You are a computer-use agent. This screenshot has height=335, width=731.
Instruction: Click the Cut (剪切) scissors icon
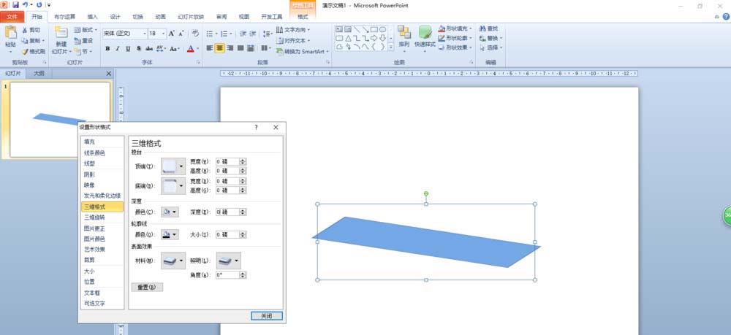[x=25, y=30]
